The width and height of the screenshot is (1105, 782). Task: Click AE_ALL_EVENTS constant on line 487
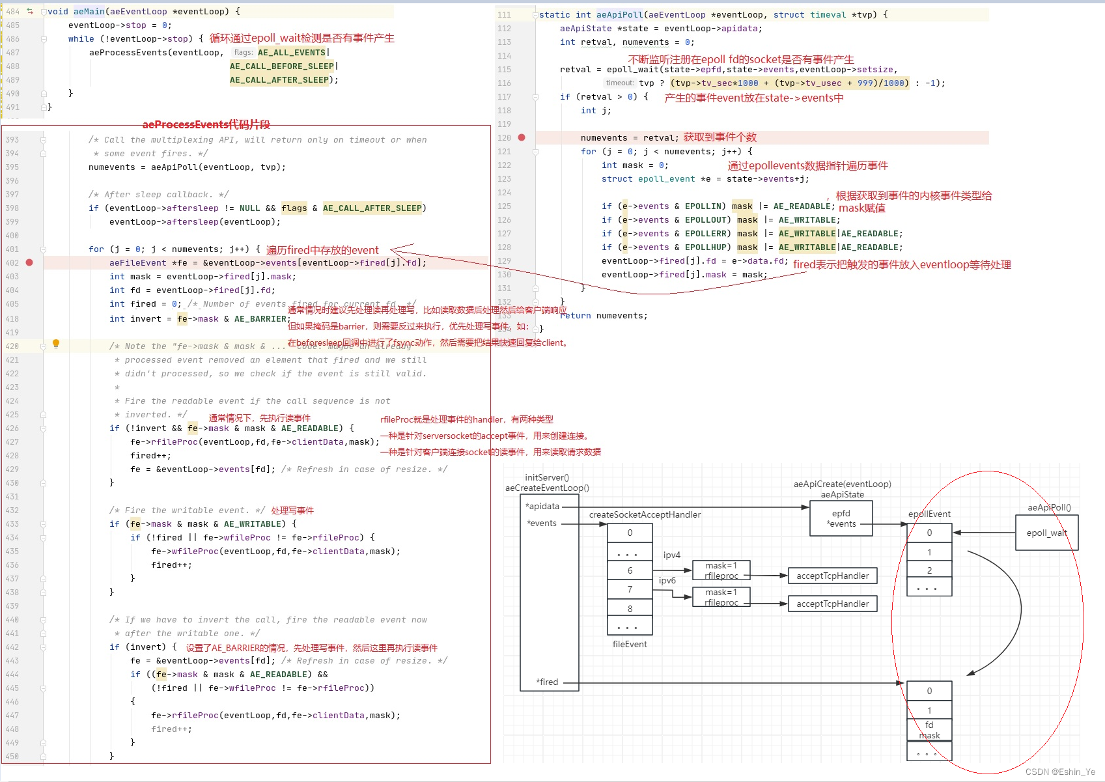click(x=292, y=53)
